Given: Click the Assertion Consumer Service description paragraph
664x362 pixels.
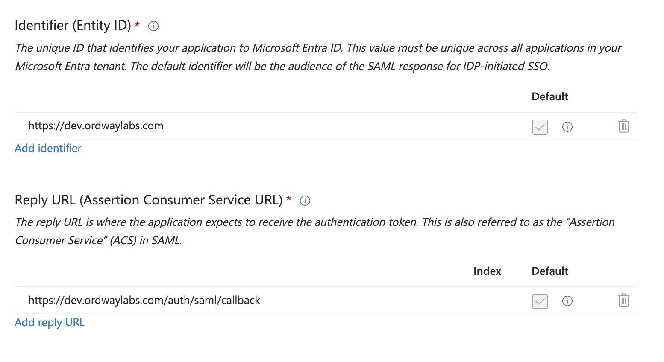Looking at the screenshot, I should pyautogui.click(x=315, y=231).
